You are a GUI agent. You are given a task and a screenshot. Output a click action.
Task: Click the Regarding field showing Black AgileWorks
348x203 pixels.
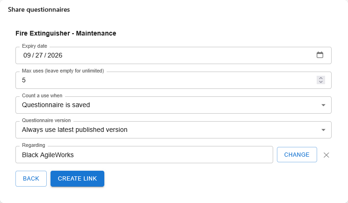[144, 155]
